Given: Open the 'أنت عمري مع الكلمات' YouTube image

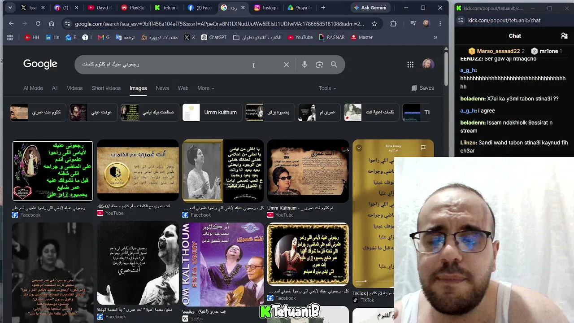Looking at the screenshot, I should click(x=138, y=171).
